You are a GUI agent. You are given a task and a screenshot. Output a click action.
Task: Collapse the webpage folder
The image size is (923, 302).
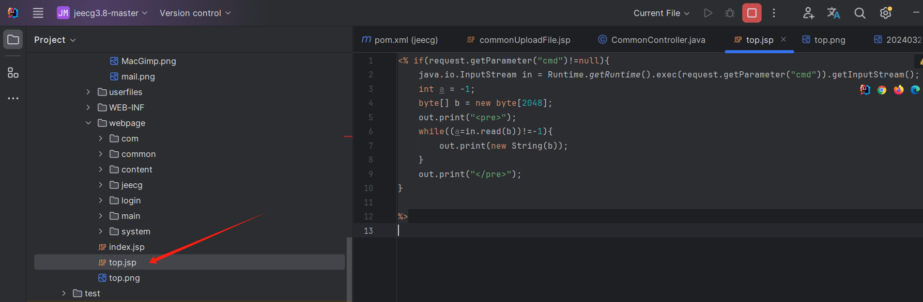pos(88,123)
